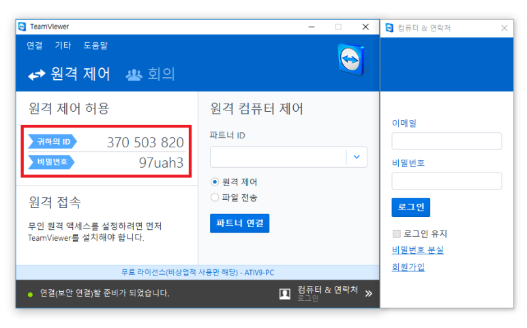Click the large TeamViewer logo in the header
Image resolution: width=527 pixels, height=328 pixels.
351,60
